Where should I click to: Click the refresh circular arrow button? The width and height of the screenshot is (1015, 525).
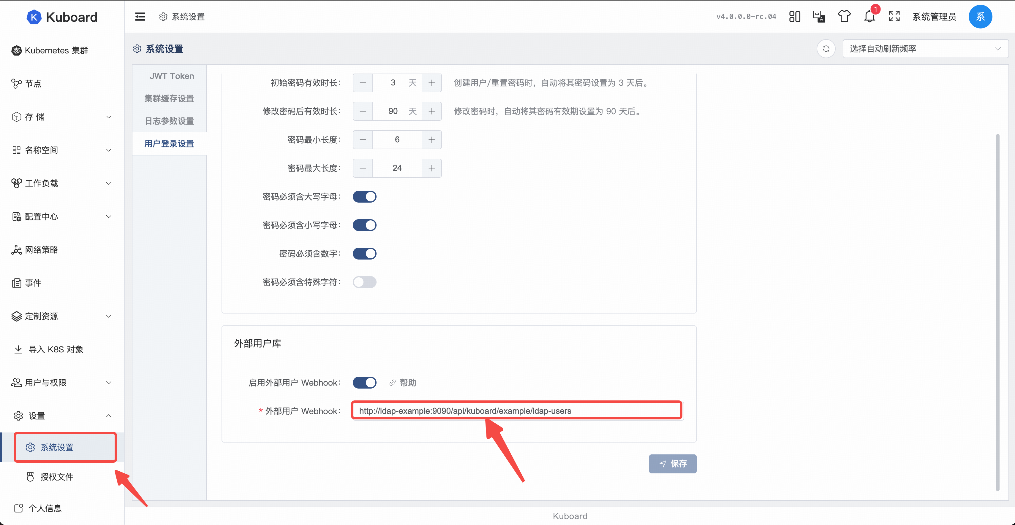click(826, 49)
